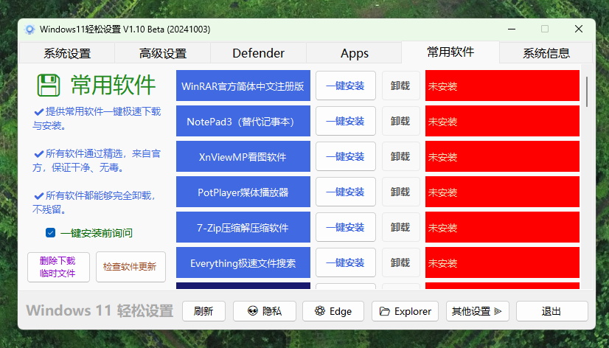609x348 pixels.
Task: Click the XnViewMP看图软件 label
Action: point(243,156)
